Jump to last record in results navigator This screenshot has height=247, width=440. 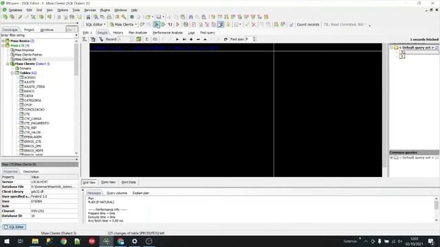tap(184, 39)
